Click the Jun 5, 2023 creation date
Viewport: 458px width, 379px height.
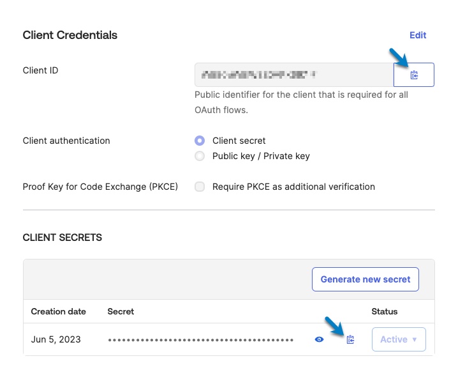click(x=55, y=339)
